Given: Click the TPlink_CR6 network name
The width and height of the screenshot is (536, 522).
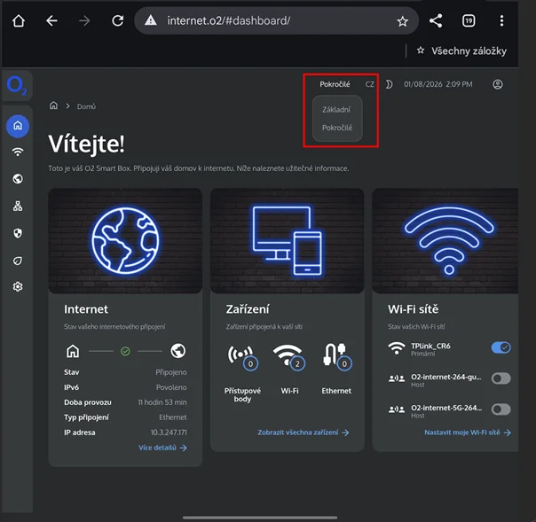Looking at the screenshot, I should click(430, 346).
